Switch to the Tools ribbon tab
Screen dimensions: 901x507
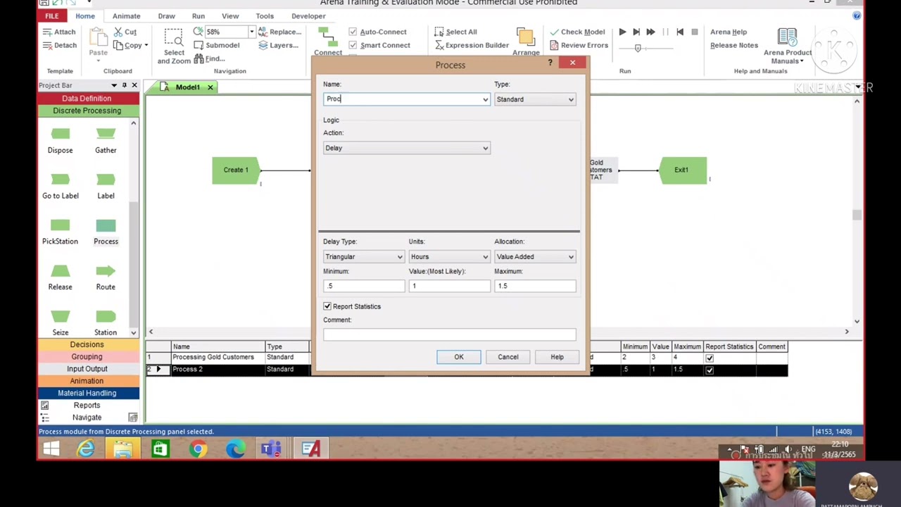point(265,16)
